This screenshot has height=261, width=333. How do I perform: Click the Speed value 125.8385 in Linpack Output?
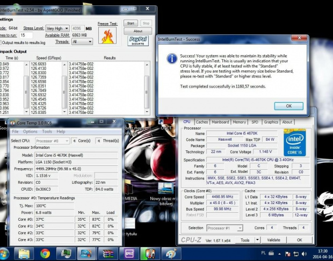(39, 112)
